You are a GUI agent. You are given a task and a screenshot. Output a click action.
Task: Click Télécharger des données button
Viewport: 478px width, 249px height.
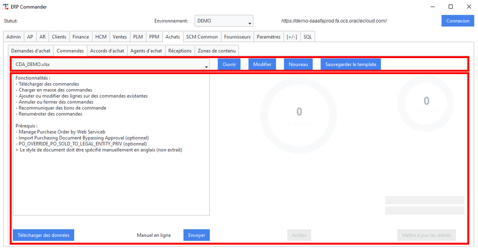43,235
